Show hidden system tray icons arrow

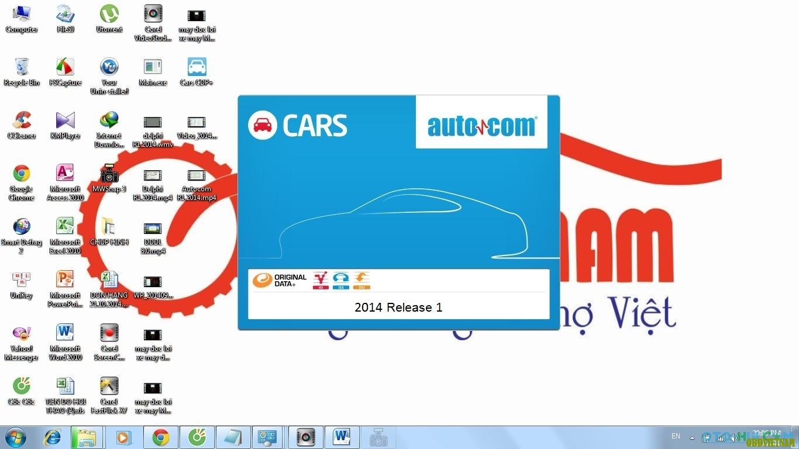693,437
